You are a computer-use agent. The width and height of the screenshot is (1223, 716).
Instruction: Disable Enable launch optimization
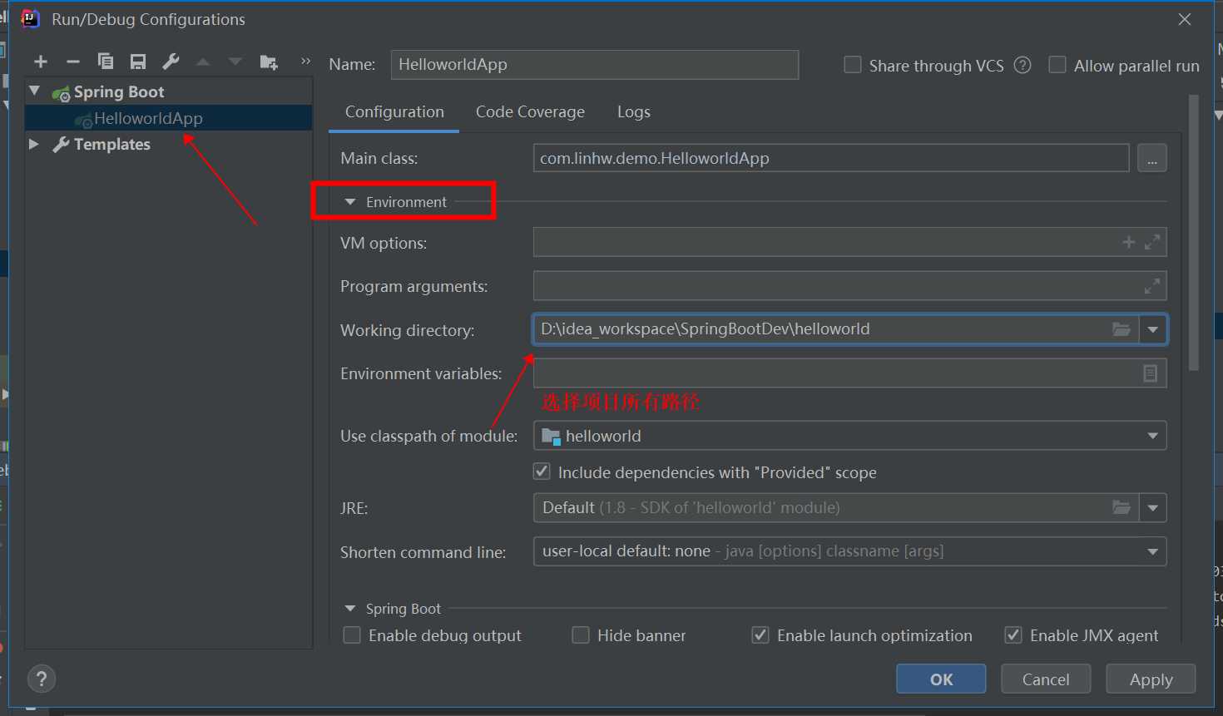(x=760, y=635)
